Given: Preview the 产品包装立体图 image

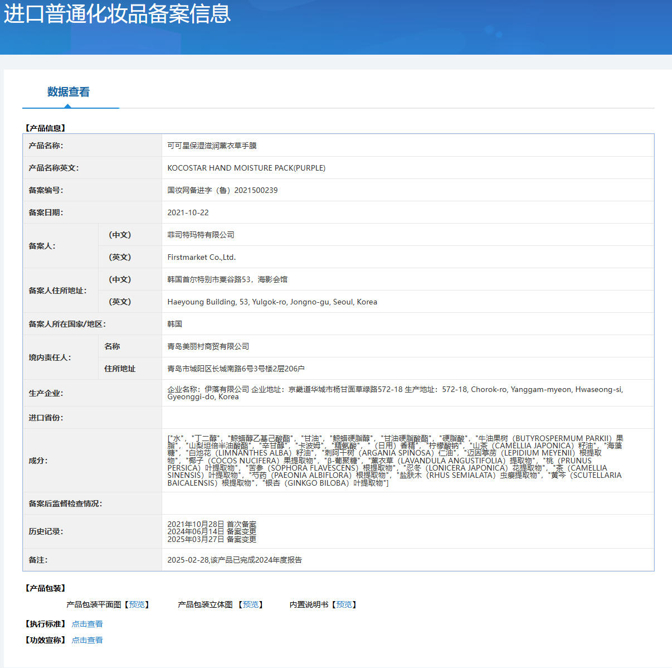Looking at the screenshot, I should pyautogui.click(x=250, y=604).
